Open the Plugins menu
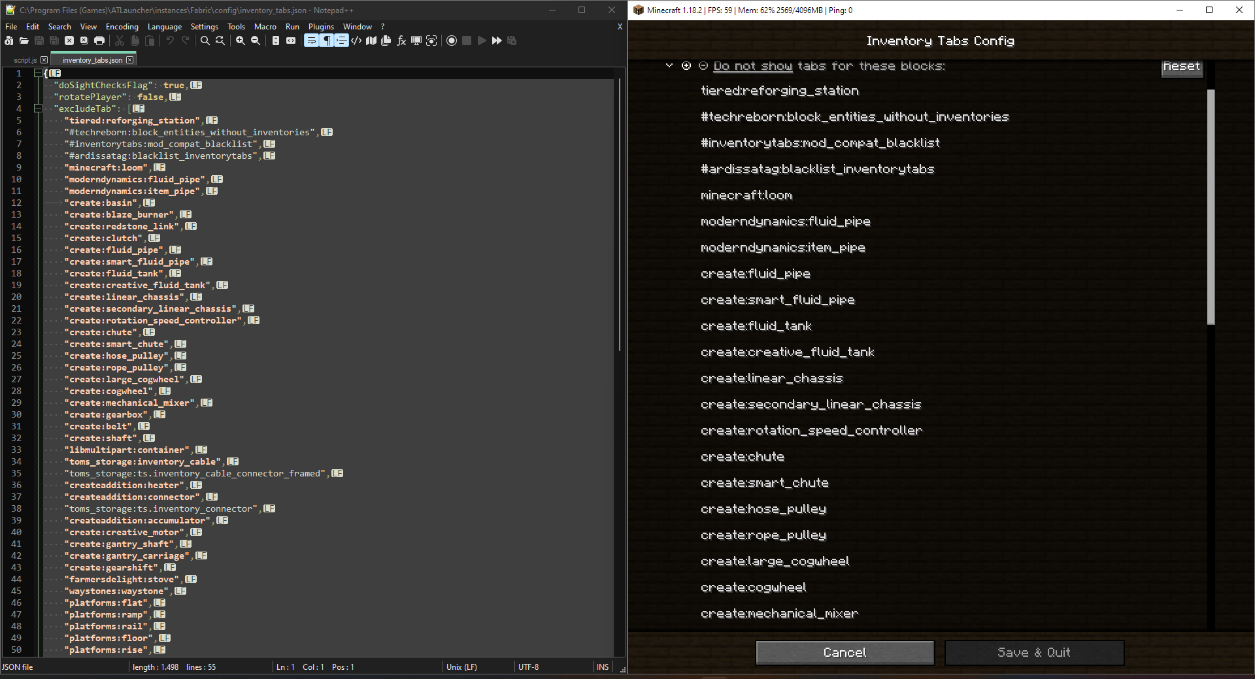Screen dimensions: 1255x679 pos(321,27)
